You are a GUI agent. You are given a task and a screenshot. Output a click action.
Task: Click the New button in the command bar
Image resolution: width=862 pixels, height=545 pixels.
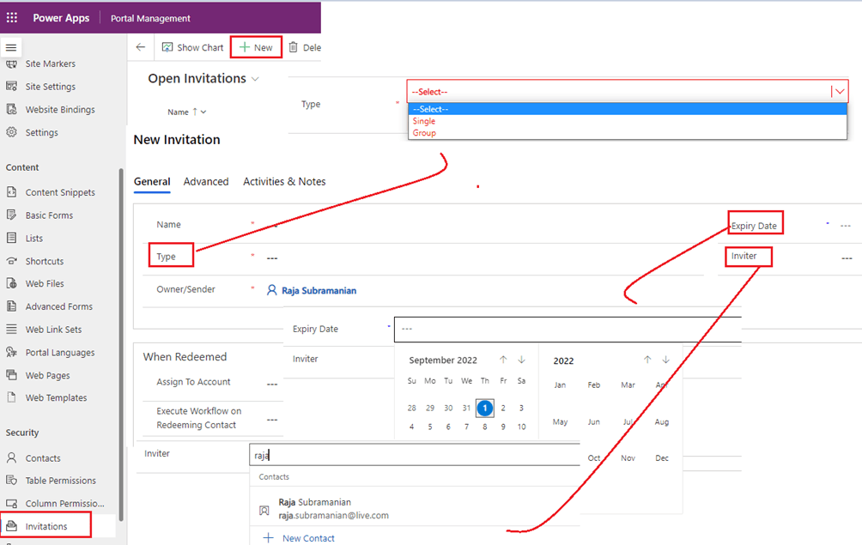coord(256,48)
